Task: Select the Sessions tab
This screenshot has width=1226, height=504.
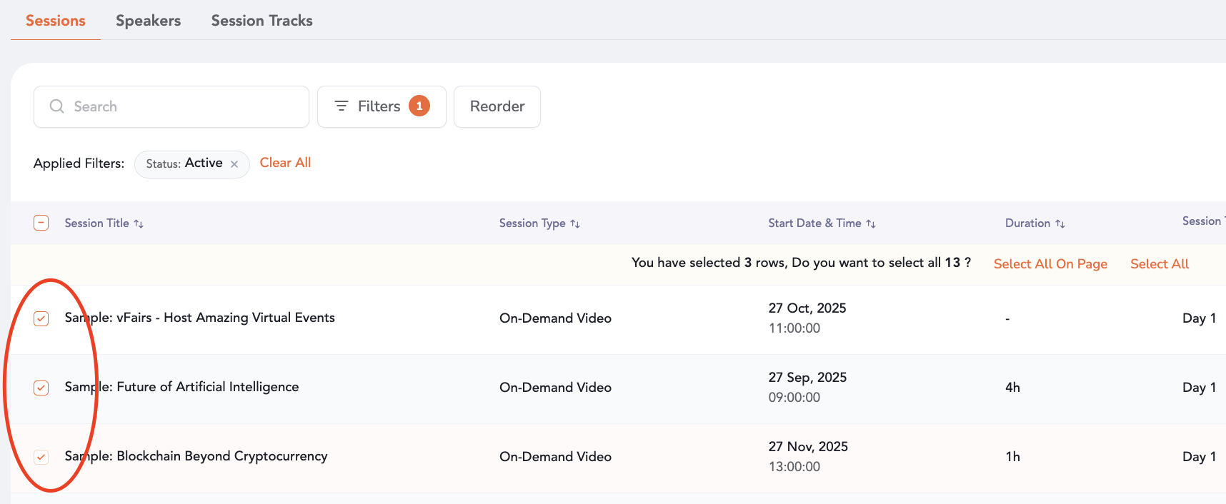Action: pos(56,21)
